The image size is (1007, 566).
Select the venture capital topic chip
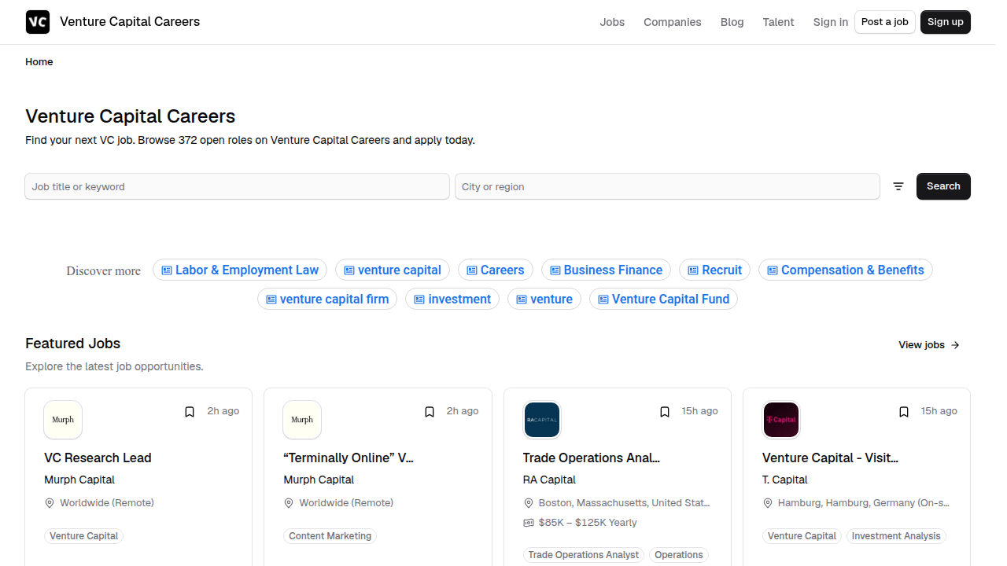coord(393,270)
